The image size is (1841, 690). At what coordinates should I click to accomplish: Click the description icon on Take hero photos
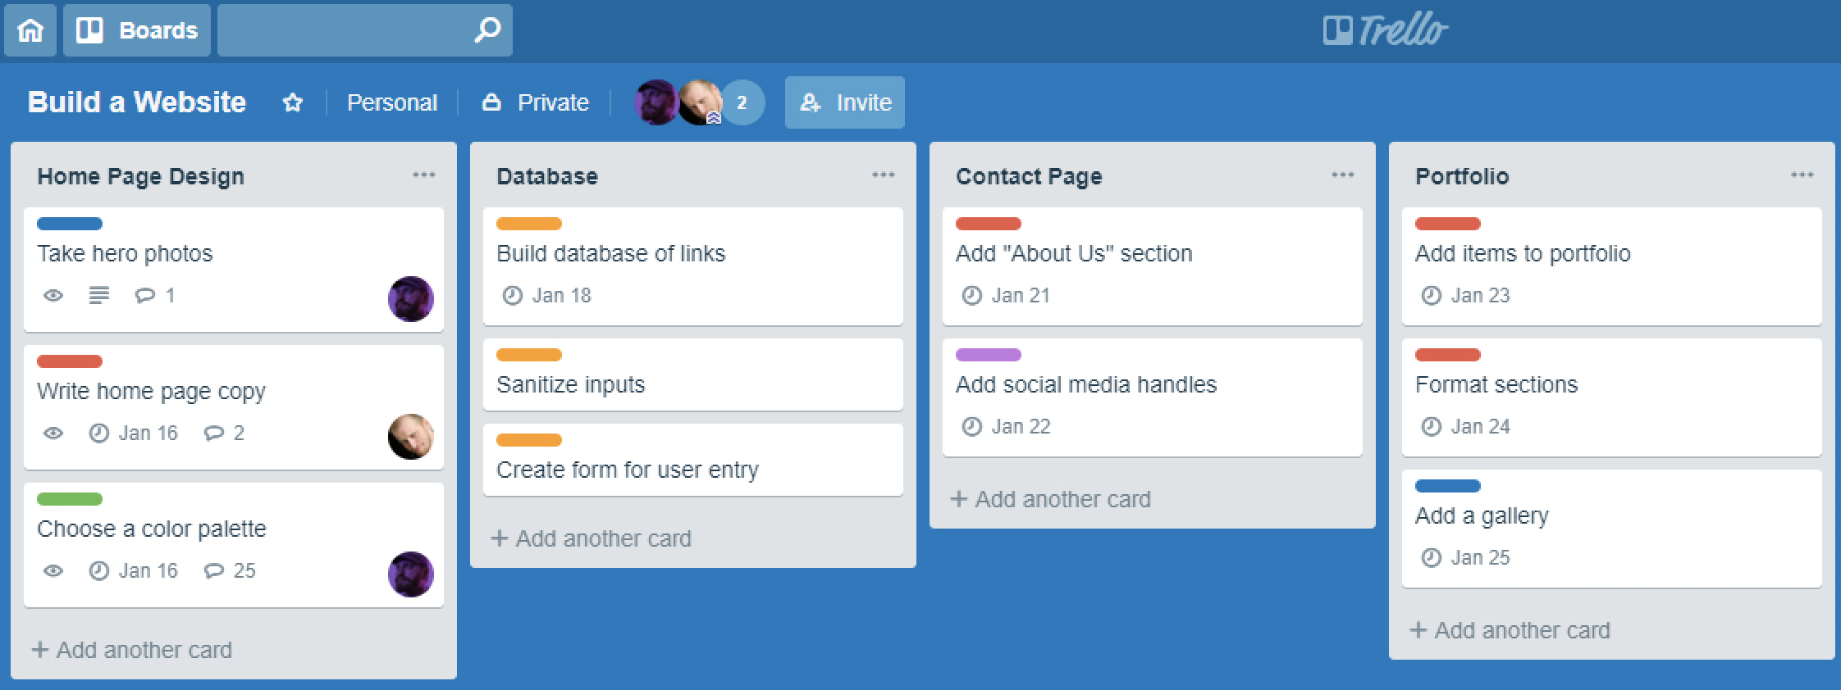click(x=98, y=295)
